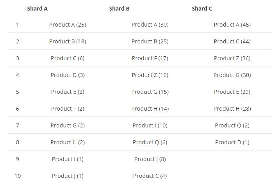Image resolution: width=278 pixels, height=188 pixels.
Task: Click Product G (15) in Shard B
Action: click(x=150, y=92)
